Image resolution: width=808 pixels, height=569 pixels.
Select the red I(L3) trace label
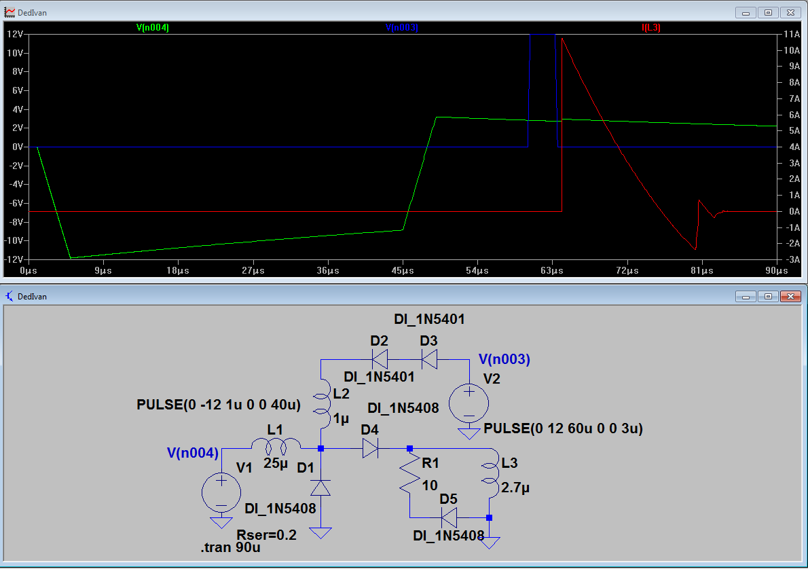[x=650, y=28]
